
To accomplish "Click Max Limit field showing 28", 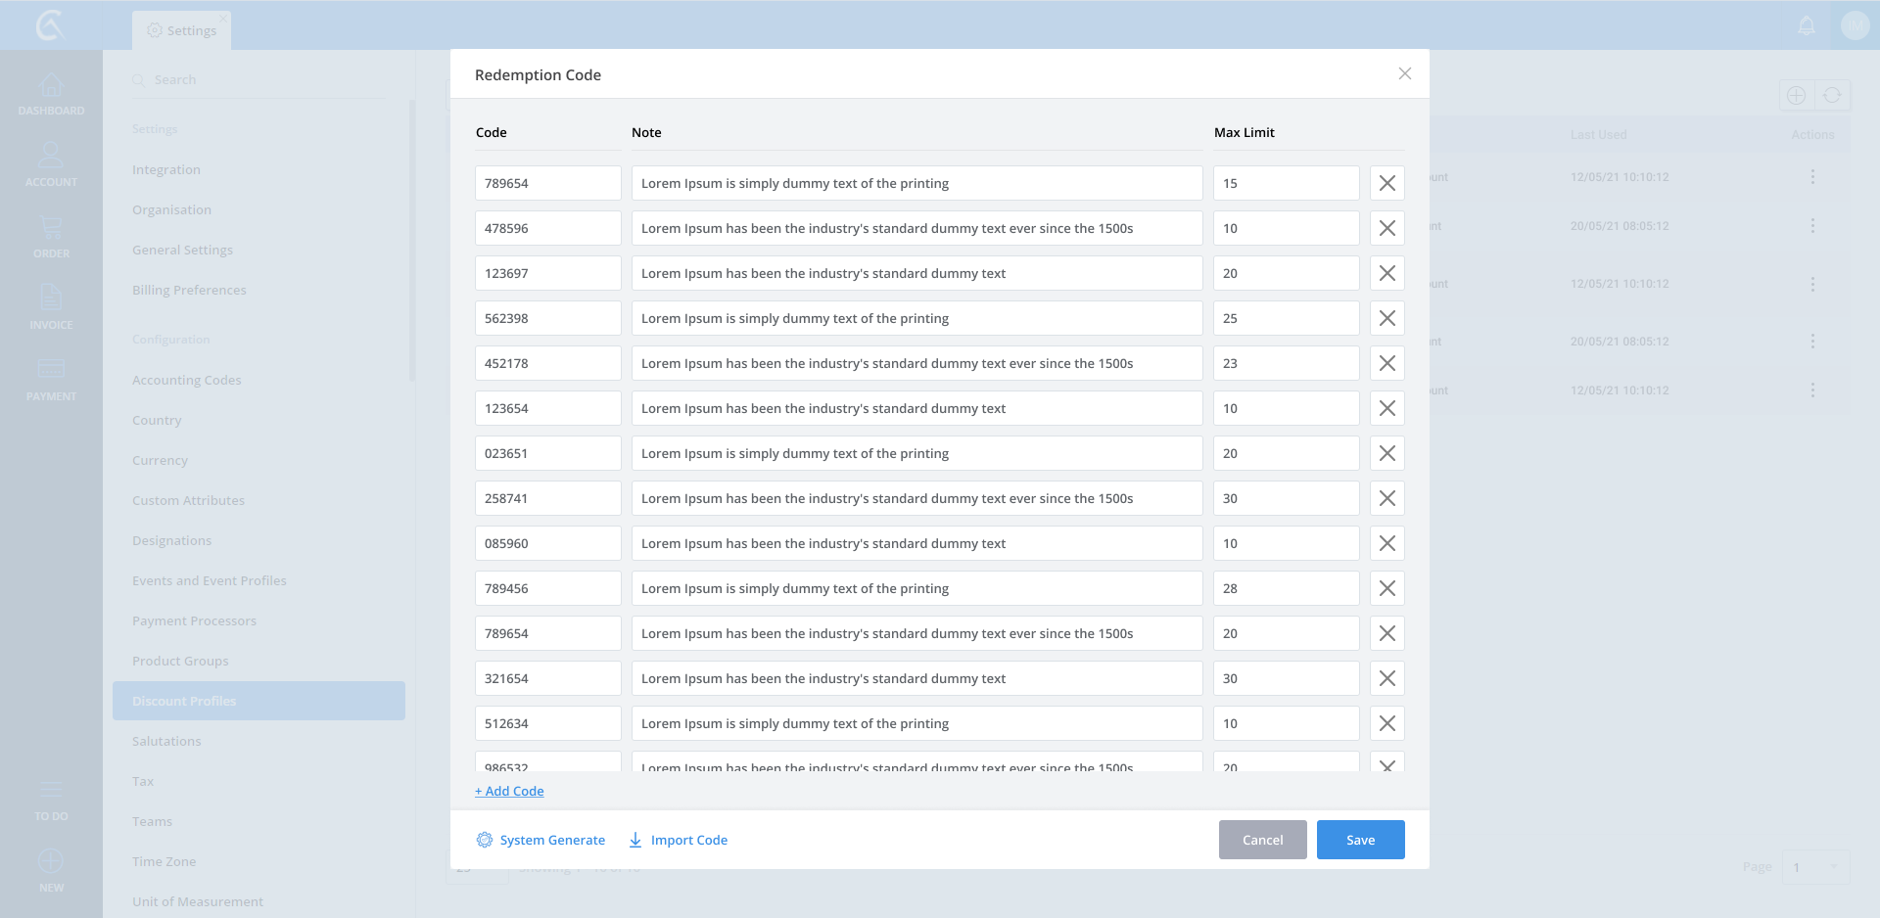I will pos(1285,588).
